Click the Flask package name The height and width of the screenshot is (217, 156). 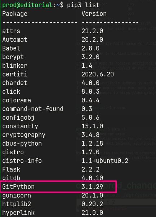pos(11,169)
